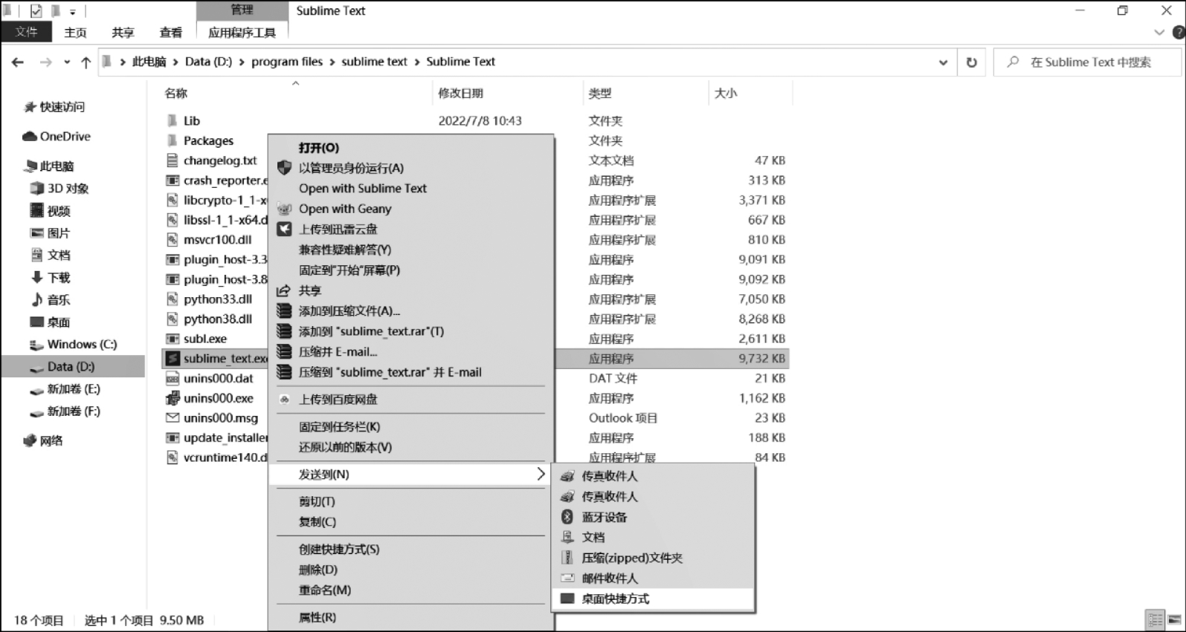Click the zipped folder icon in submenu
The image size is (1186, 632).
pos(567,558)
